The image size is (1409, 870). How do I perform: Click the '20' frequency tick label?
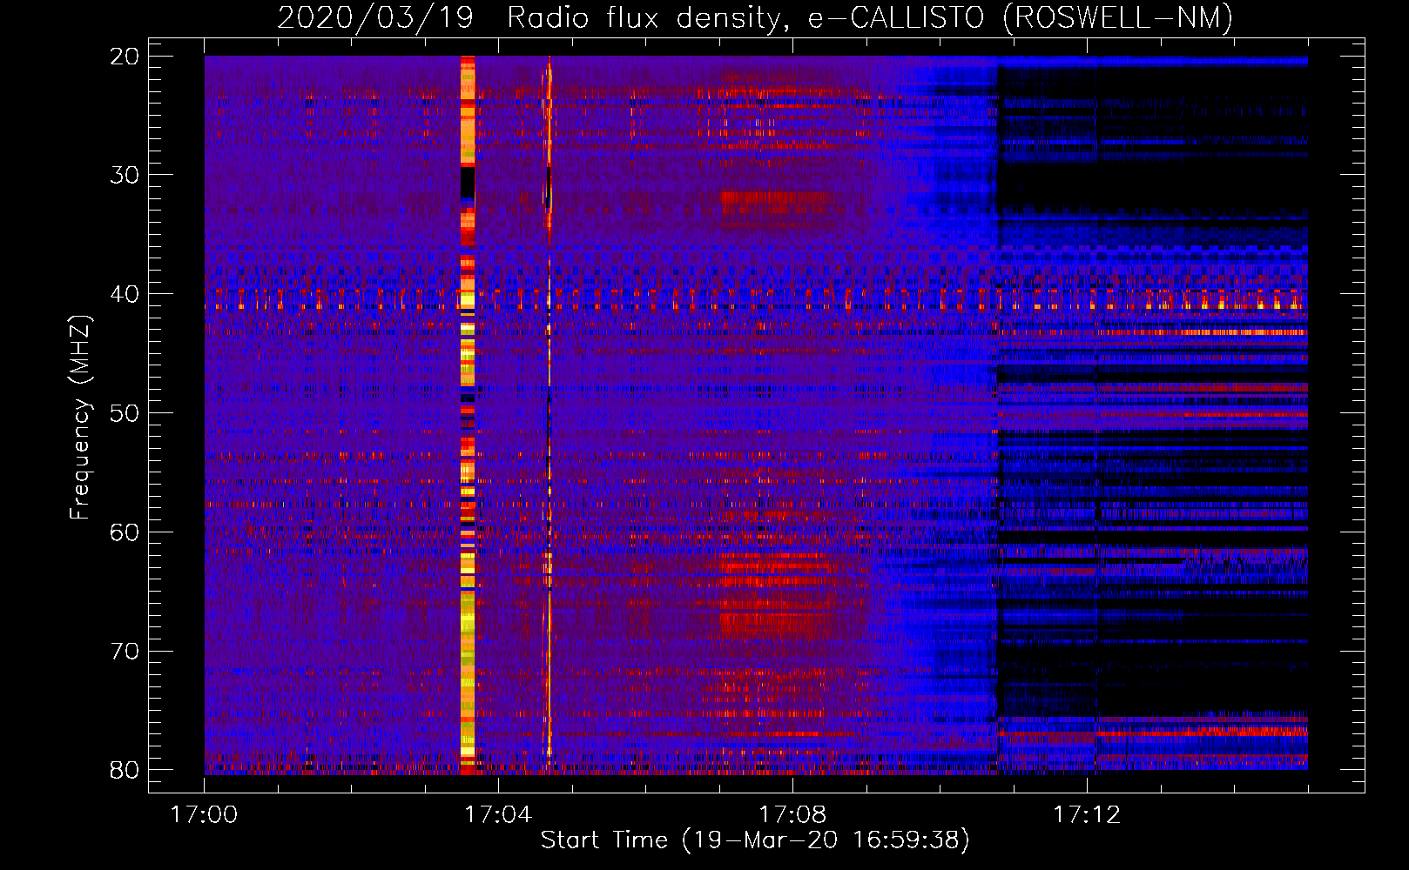(x=125, y=57)
